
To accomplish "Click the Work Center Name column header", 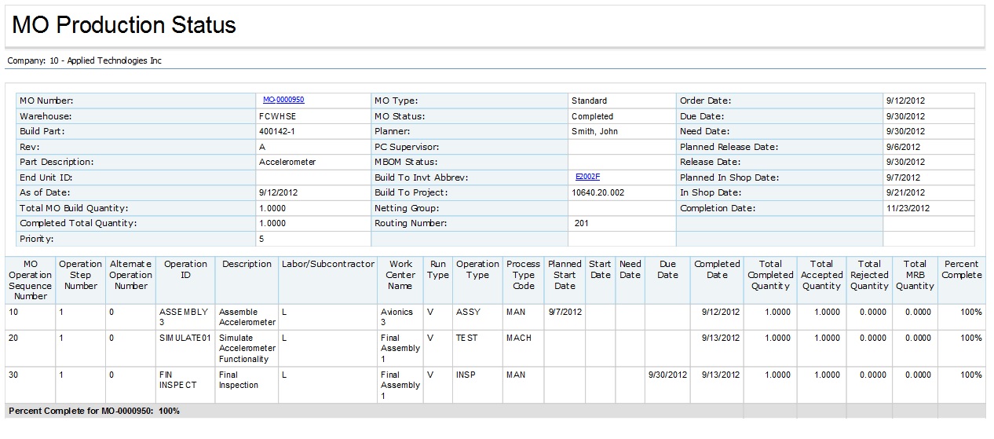I will pos(400,275).
